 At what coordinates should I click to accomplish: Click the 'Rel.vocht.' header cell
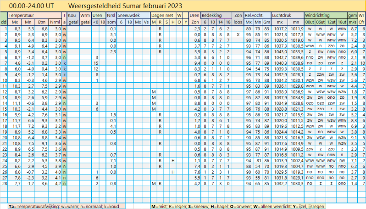pos(256,16)
